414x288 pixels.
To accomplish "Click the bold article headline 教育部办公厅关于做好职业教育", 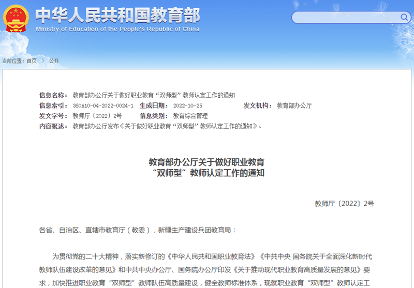I will pyautogui.click(x=206, y=162).
